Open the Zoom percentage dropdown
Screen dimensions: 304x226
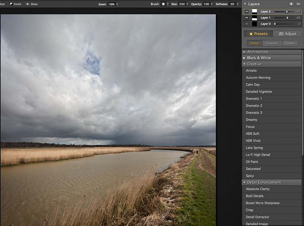(117, 4)
